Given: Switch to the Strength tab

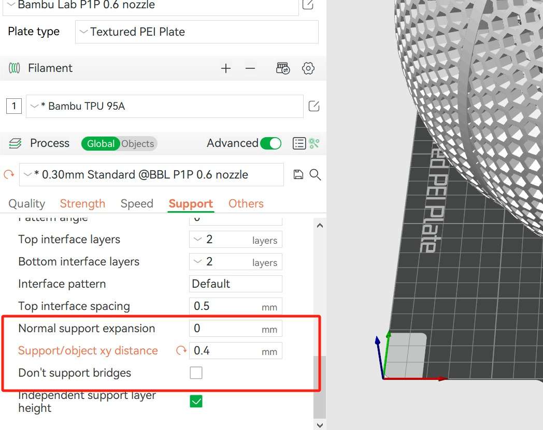Looking at the screenshot, I should [82, 204].
